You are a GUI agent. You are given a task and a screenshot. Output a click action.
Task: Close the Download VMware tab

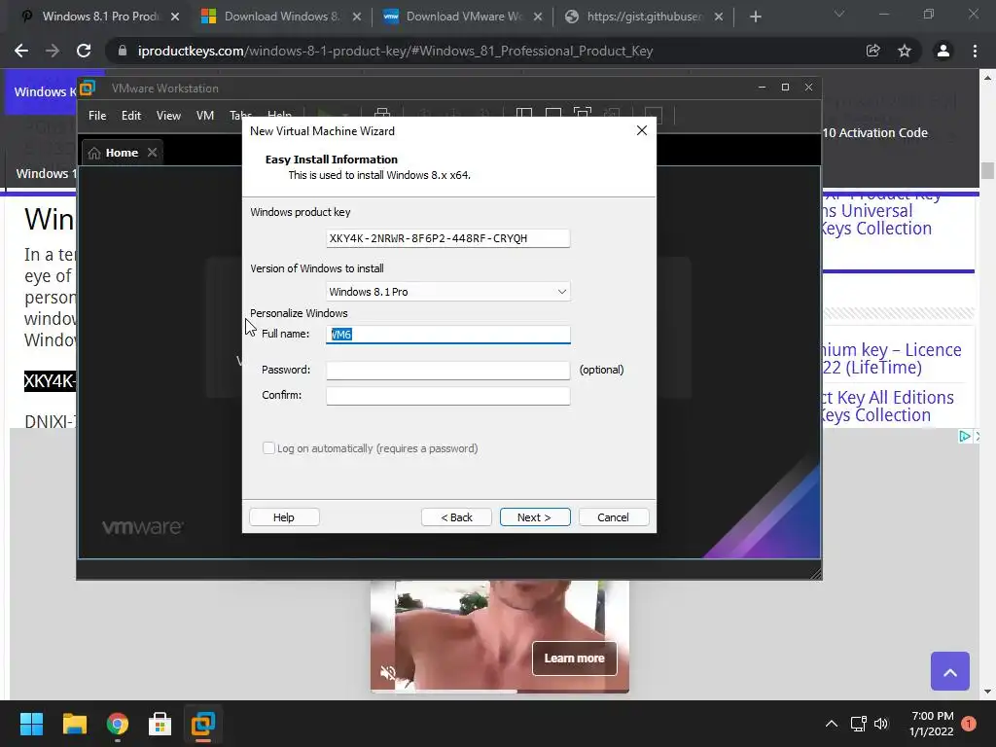point(538,17)
